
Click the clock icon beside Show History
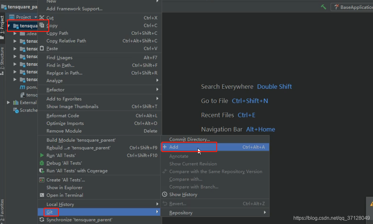pyautogui.click(x=165, y=194)
